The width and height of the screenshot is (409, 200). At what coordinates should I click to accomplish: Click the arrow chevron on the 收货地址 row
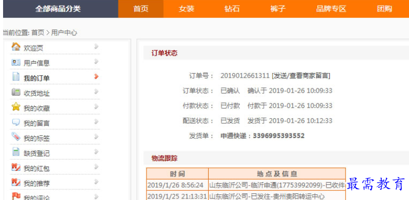pyautogui.click(x=96, y=92)
